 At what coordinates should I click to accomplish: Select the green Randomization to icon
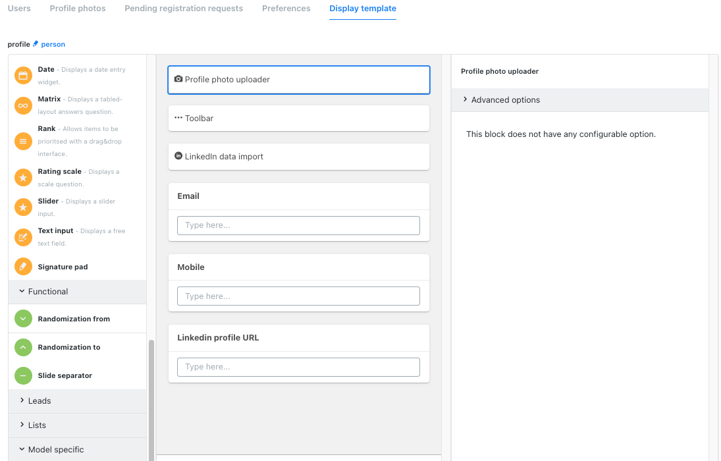tap(23, 347)
